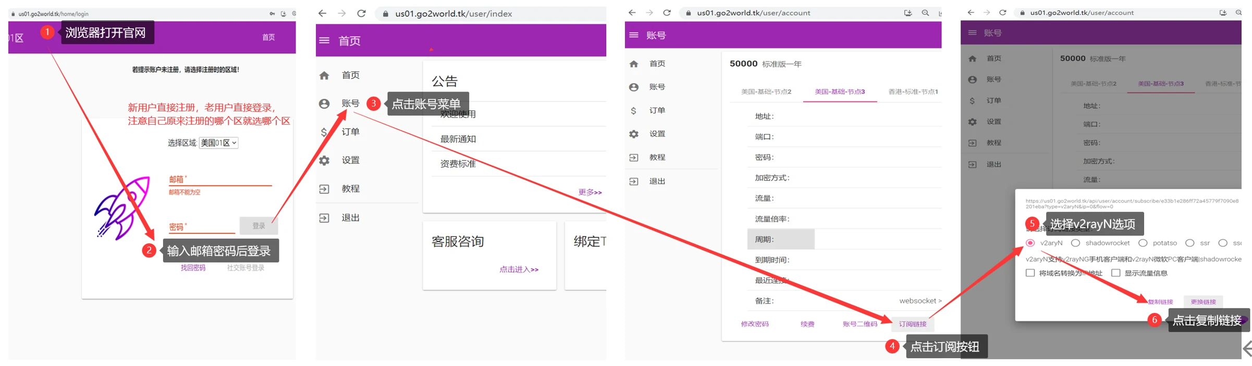Open the 选择区域 dropdown showing 美国01区
The height and width of the screenshot is (366, 1252).
point(218,143)
